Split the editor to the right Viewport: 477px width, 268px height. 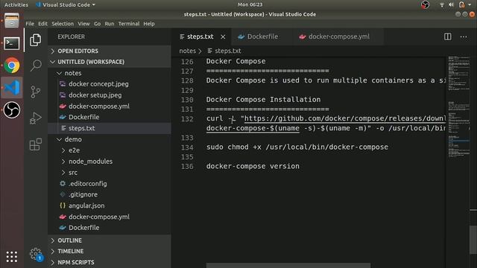point(447,36)
